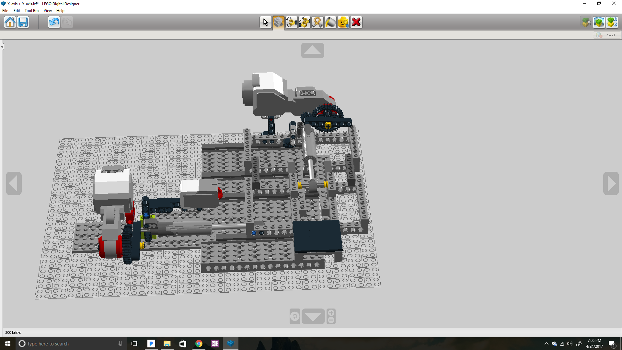The image size is (622, 350).
Task: Toggle the collapsed brick palette panel open
Action: point(2,46)
